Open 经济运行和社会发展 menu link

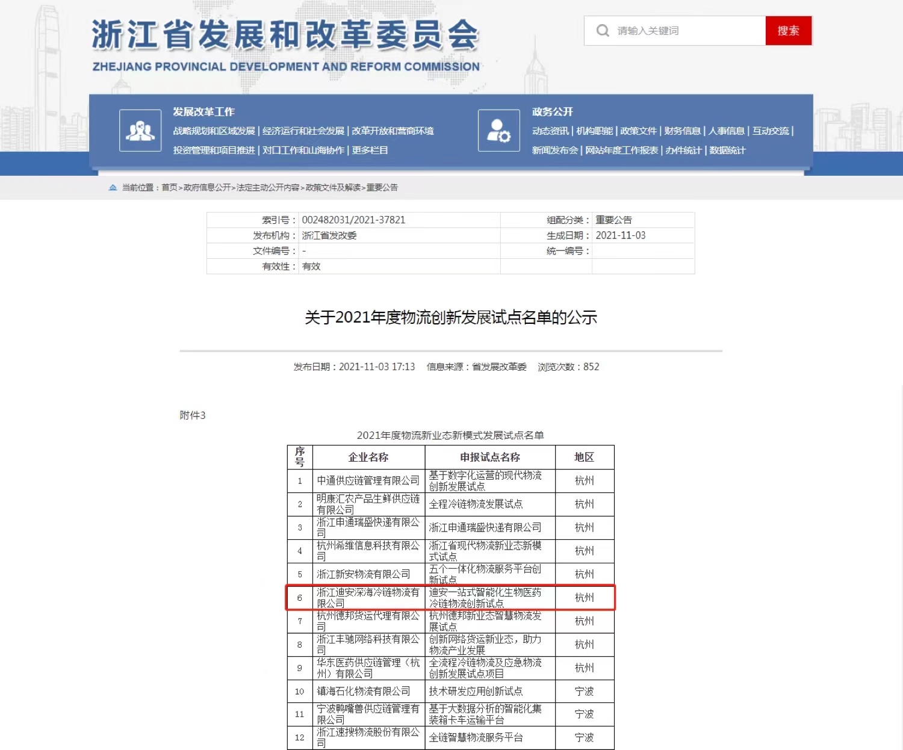pyautogui.click(x=303, y=131)
